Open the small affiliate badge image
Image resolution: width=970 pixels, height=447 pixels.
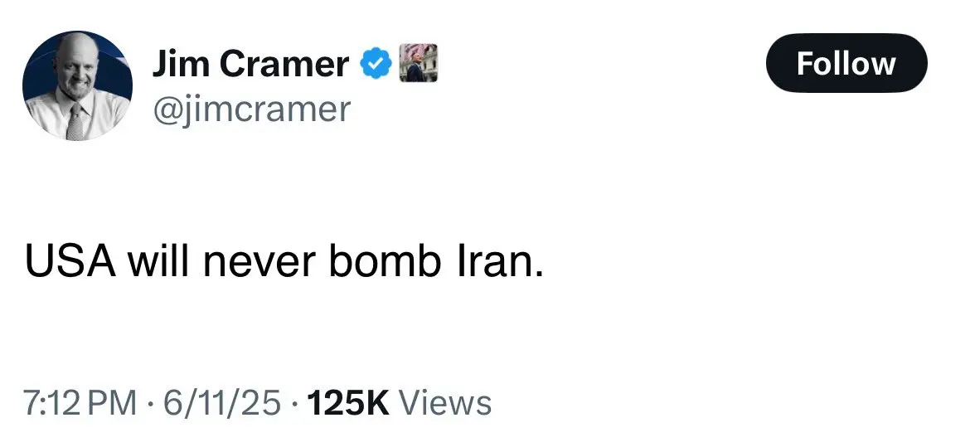click(x=418, y=62)
